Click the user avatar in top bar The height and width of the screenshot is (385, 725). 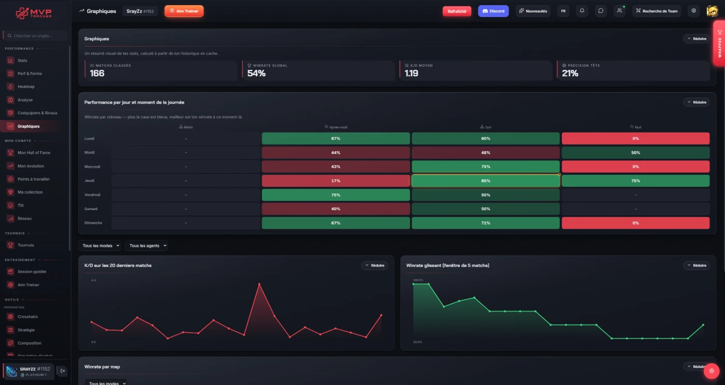pos(712,11)
